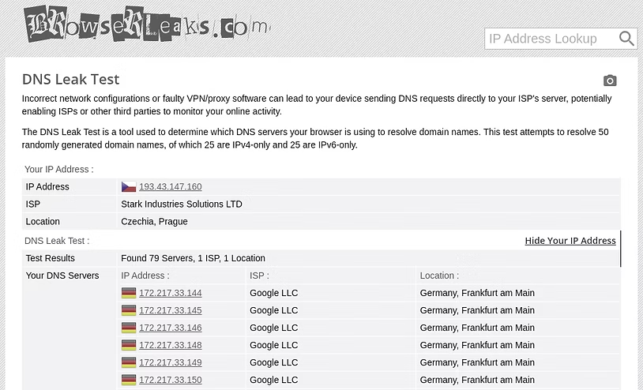Click the ISP row label under Your IP Address
The image size is (643, 390).
pyautogui.click(x=33, y=204)
